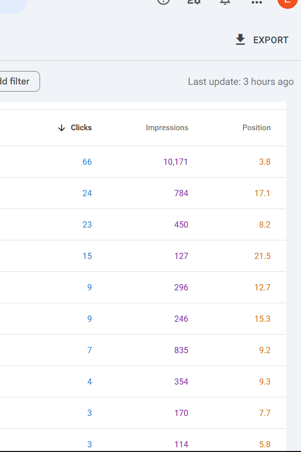
Task: Open the row with 66 clicks
Action: pos(87,162)
